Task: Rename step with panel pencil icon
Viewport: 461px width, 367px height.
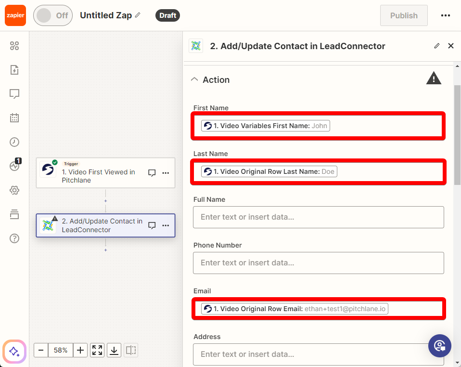Action: (437, 46)
